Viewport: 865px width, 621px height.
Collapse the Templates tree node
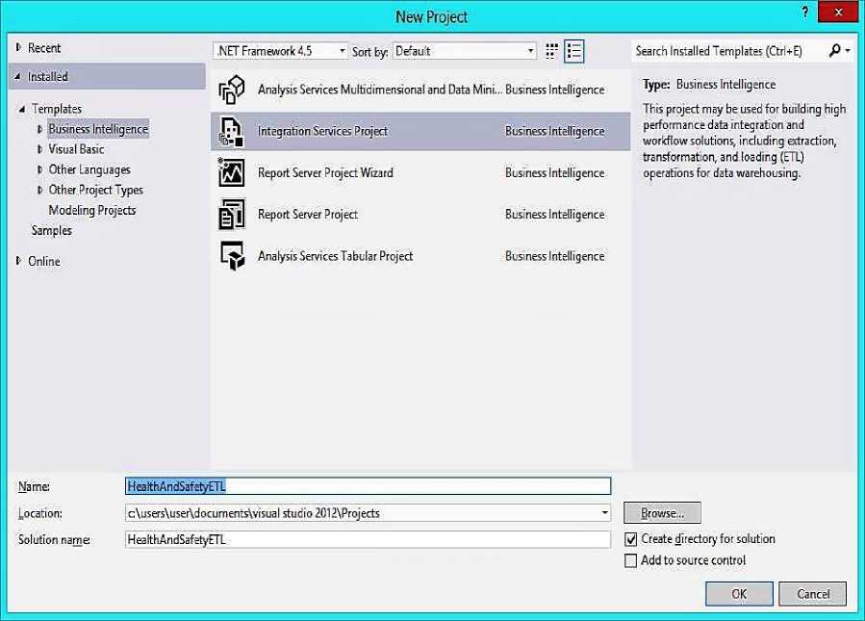click(x=22, y=110)
